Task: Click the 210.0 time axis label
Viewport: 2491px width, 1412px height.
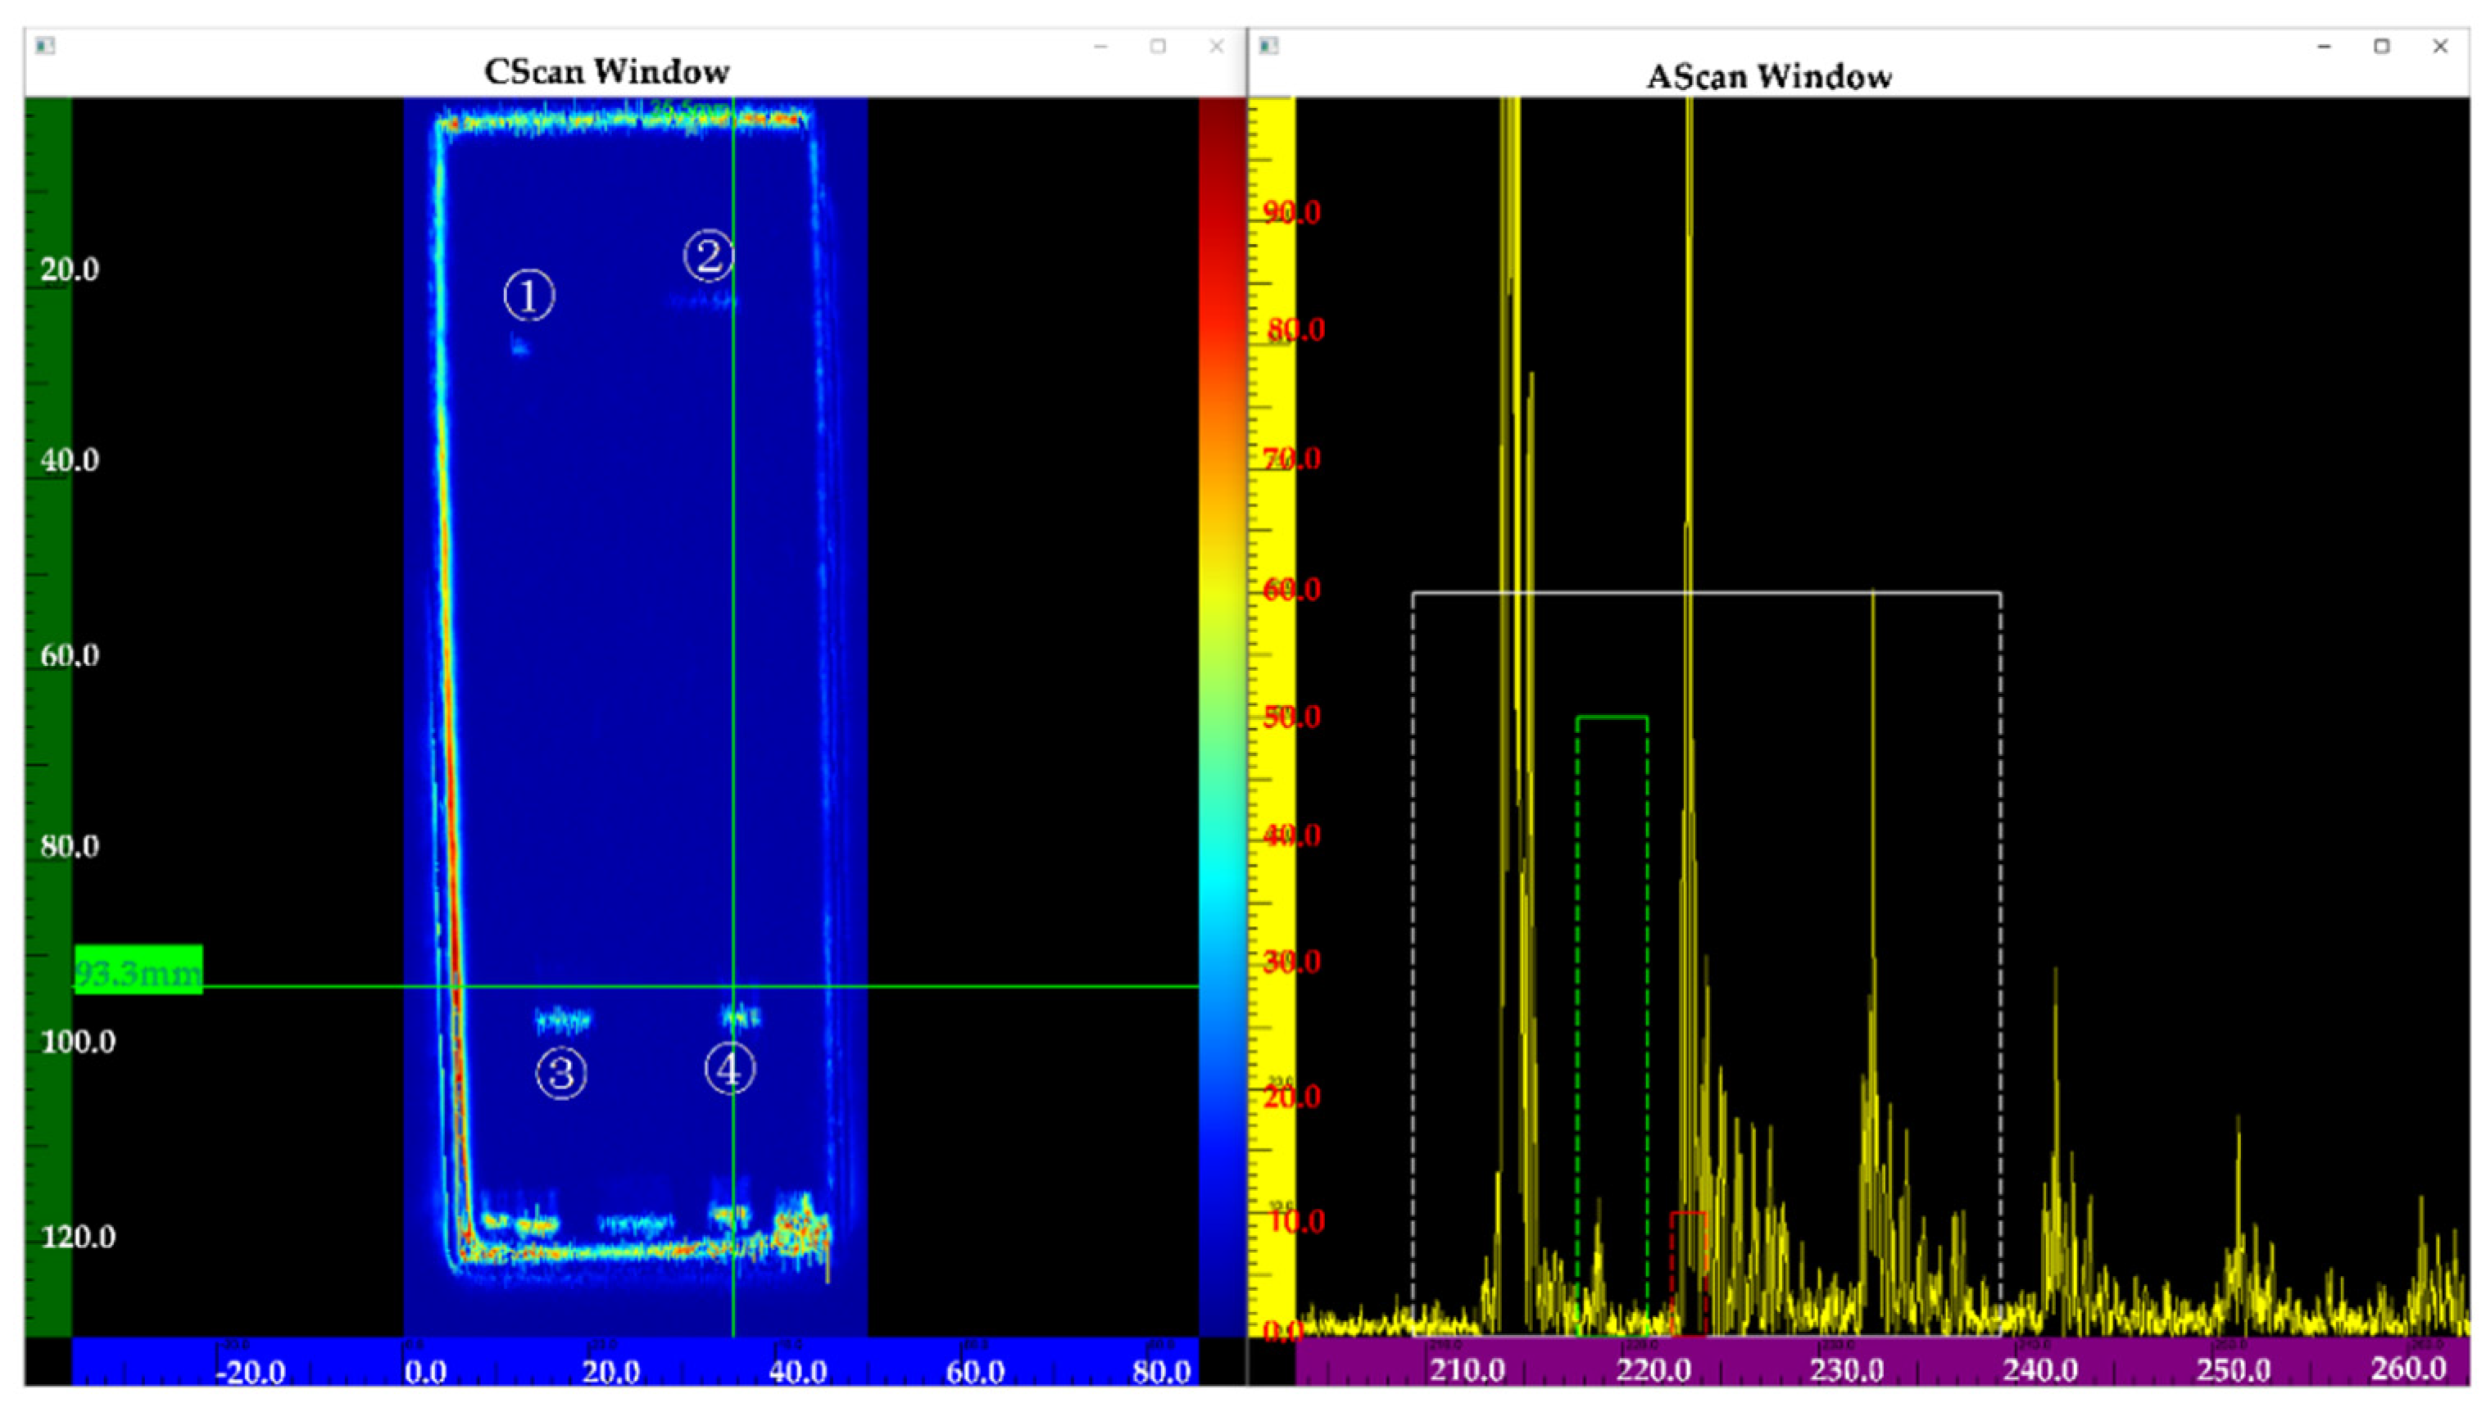Action: pyautogui.click(x=1468, y=1370)
